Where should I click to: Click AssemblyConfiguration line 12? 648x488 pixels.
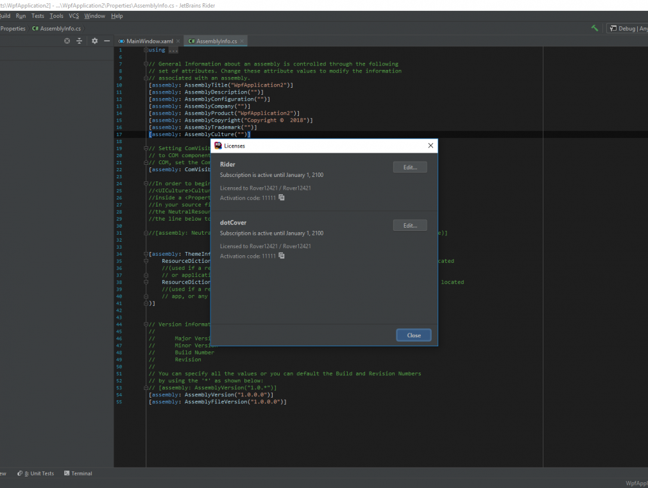point(210,99)
